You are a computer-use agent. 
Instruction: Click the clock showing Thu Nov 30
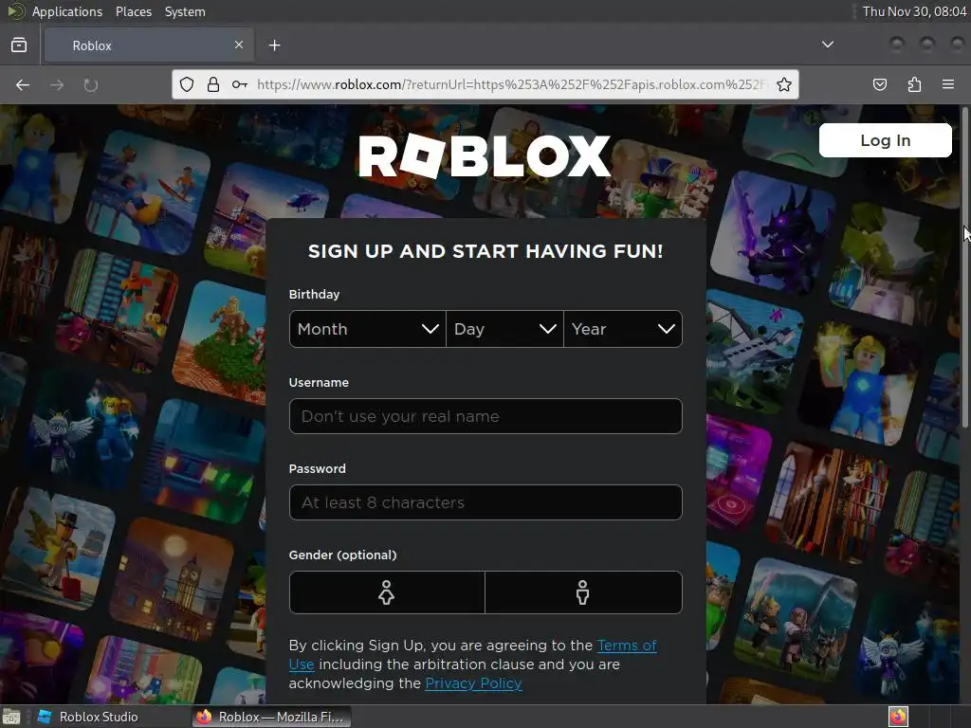coord(915,11)
